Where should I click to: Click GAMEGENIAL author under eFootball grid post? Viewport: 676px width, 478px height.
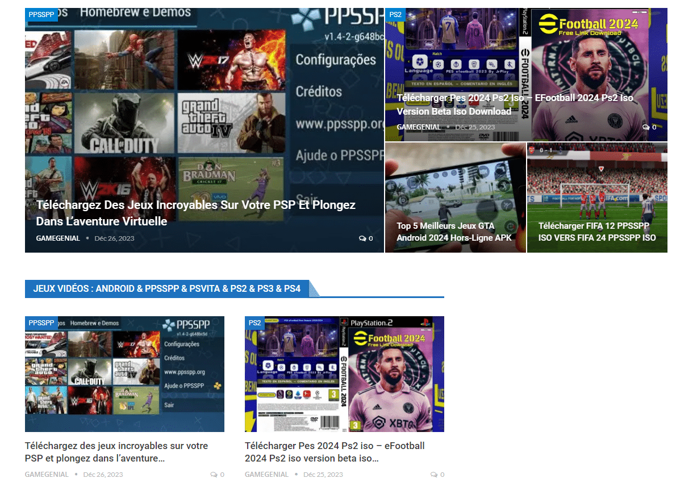pos(266,475)
